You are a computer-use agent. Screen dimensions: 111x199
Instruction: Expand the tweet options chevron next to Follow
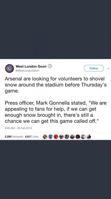pyautogui.click(x=108, y=68)
